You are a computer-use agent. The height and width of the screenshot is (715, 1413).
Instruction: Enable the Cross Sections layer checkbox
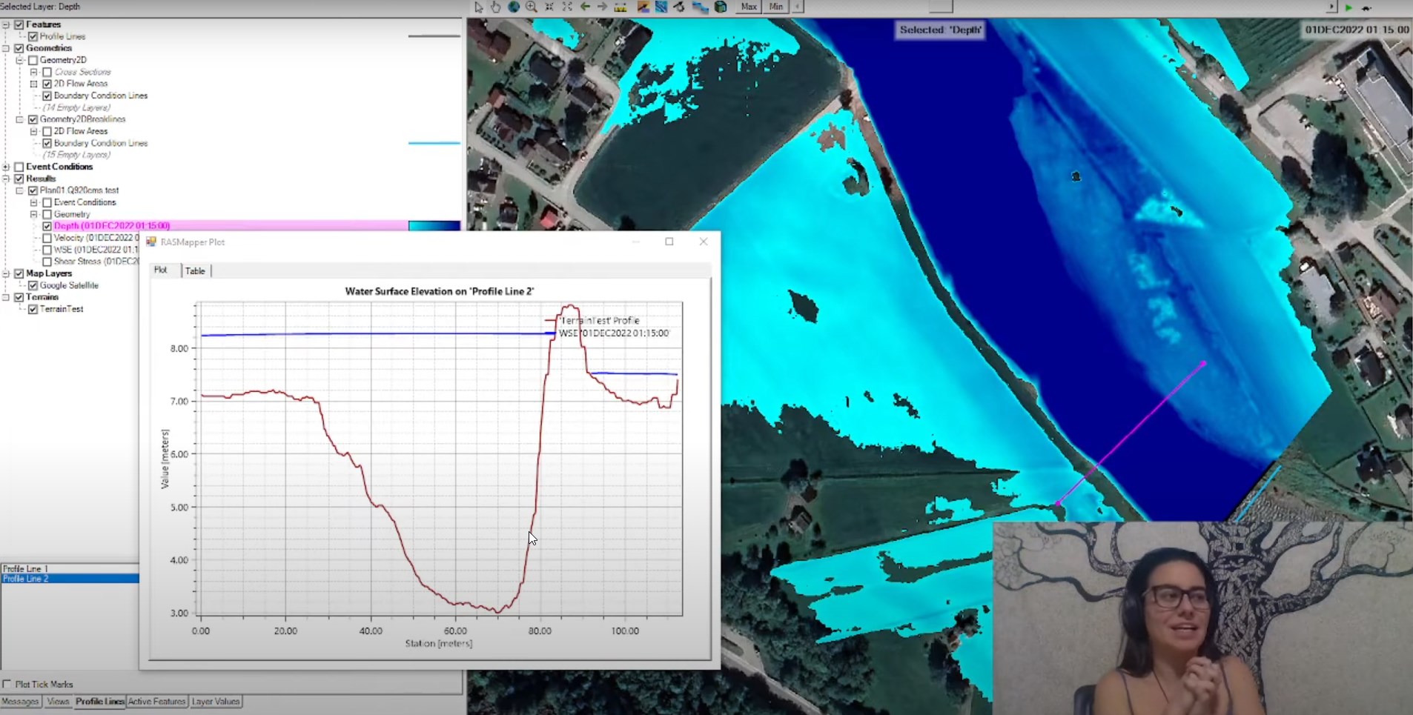click(47, 72)
